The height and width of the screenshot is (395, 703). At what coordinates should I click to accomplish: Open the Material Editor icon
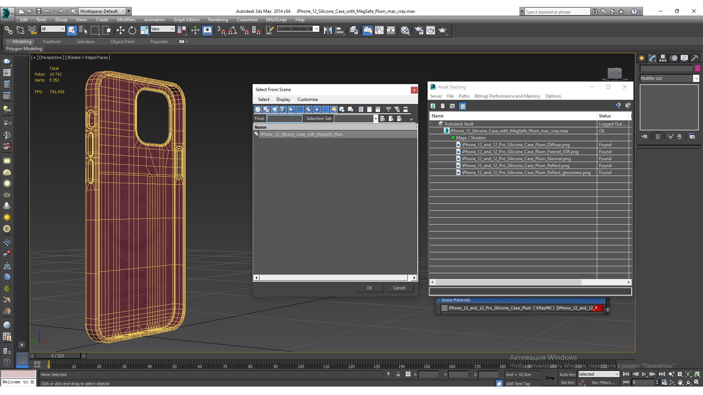click(405, 30)
